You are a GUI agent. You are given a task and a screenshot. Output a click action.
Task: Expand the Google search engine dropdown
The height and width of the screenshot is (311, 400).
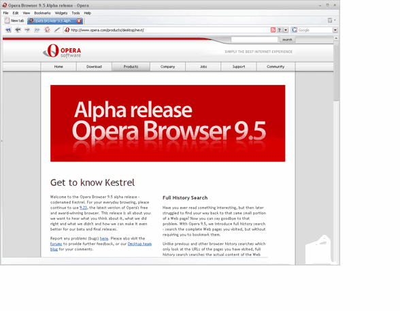tap(335, 30)
